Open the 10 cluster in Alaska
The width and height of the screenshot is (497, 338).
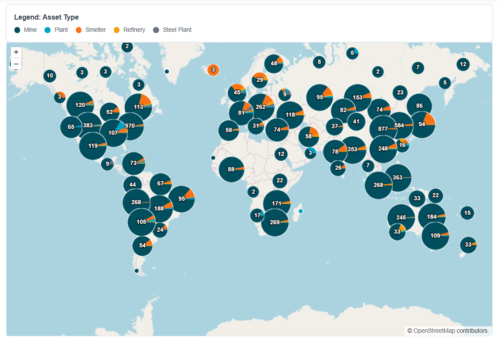coord(50,76)
